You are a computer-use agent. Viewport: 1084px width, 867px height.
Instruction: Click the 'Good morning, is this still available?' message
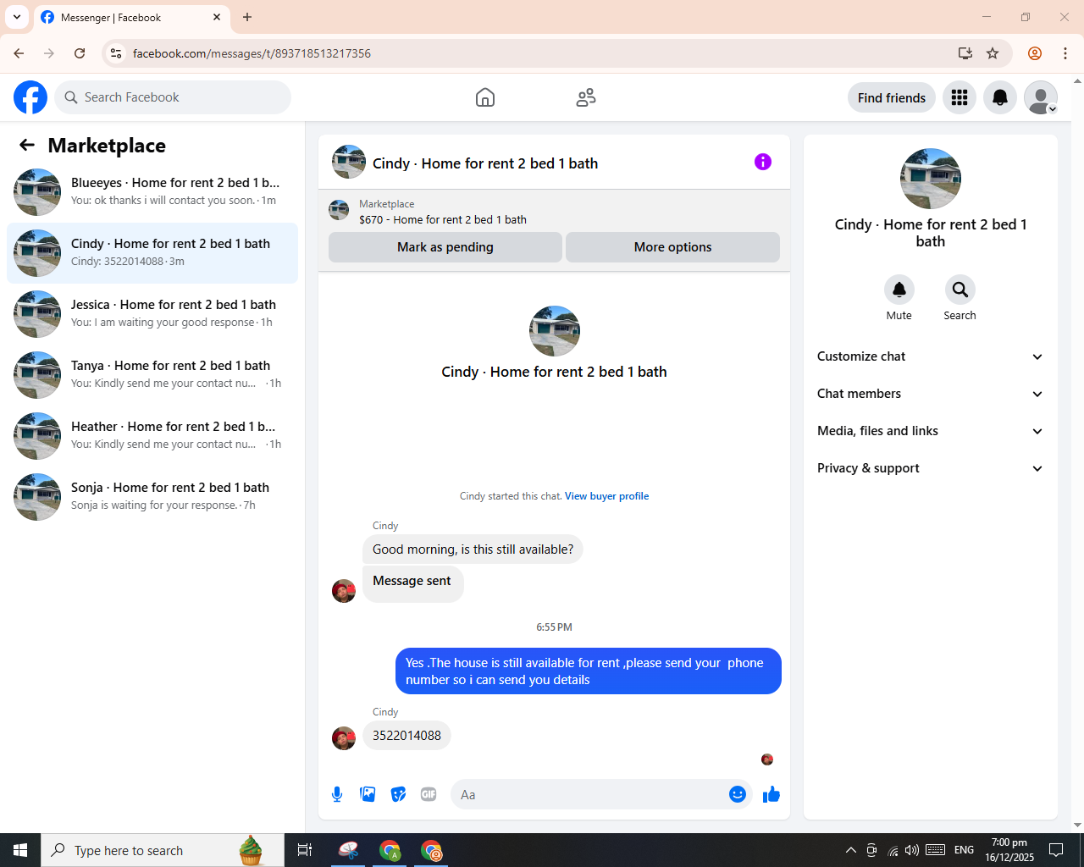click(x=473, y=549)
